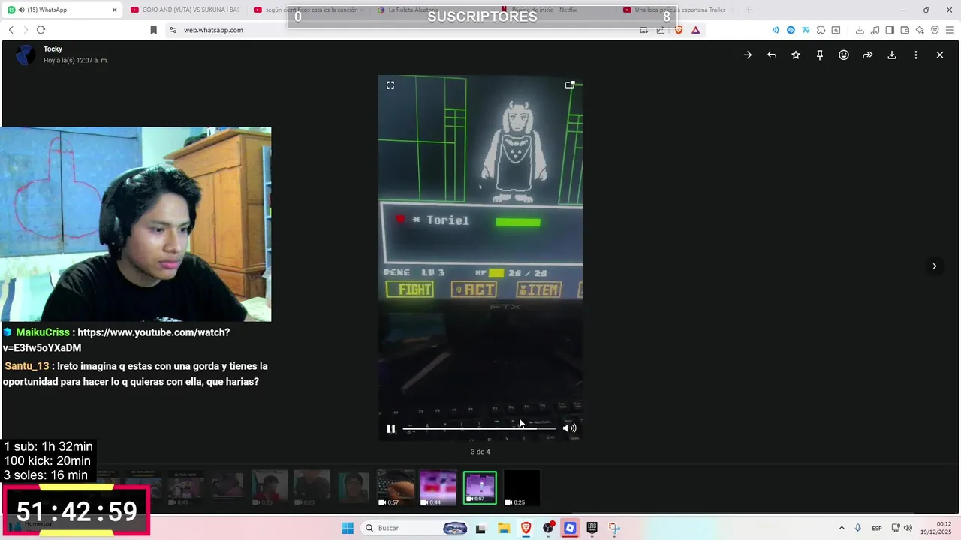This screenshot has height=540, width=961.
Task: Select the 0:44 pink video thumbnail
Action: 438,488
